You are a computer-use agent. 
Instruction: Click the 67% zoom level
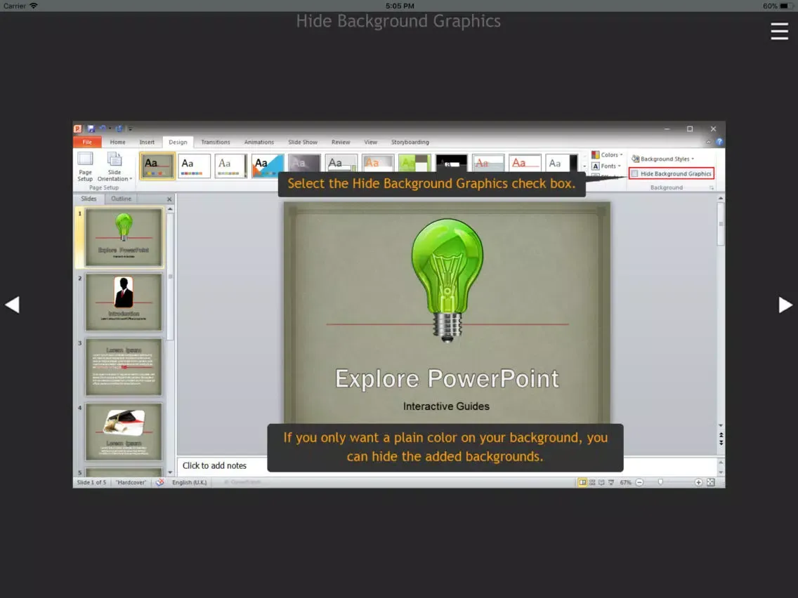pos(625,482)
